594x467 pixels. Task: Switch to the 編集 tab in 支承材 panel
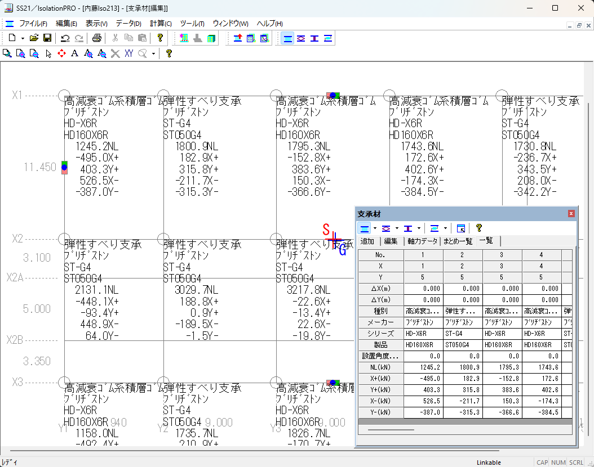[x=391, y=241]
